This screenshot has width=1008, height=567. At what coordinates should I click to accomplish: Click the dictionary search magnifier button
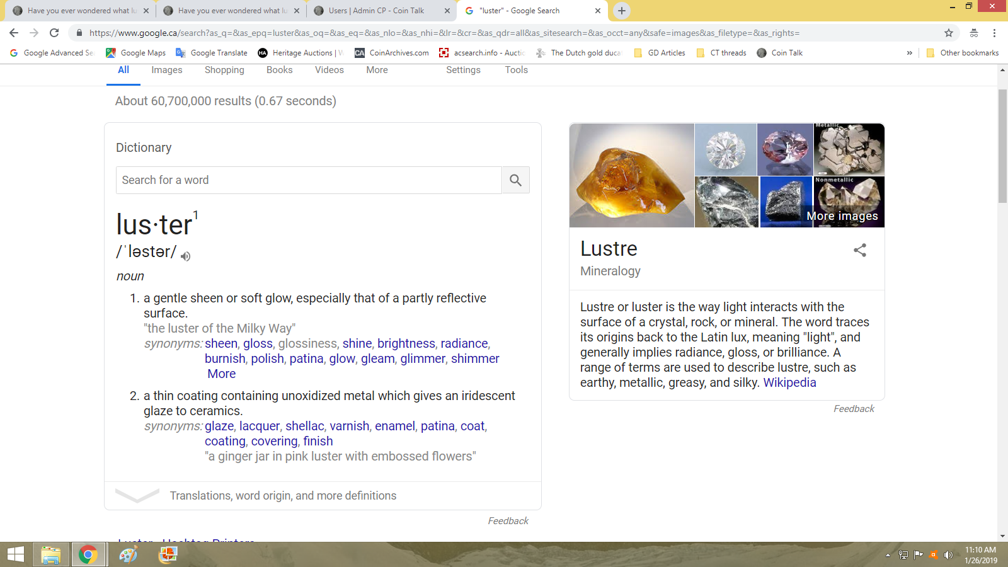(x=515, y=180)
